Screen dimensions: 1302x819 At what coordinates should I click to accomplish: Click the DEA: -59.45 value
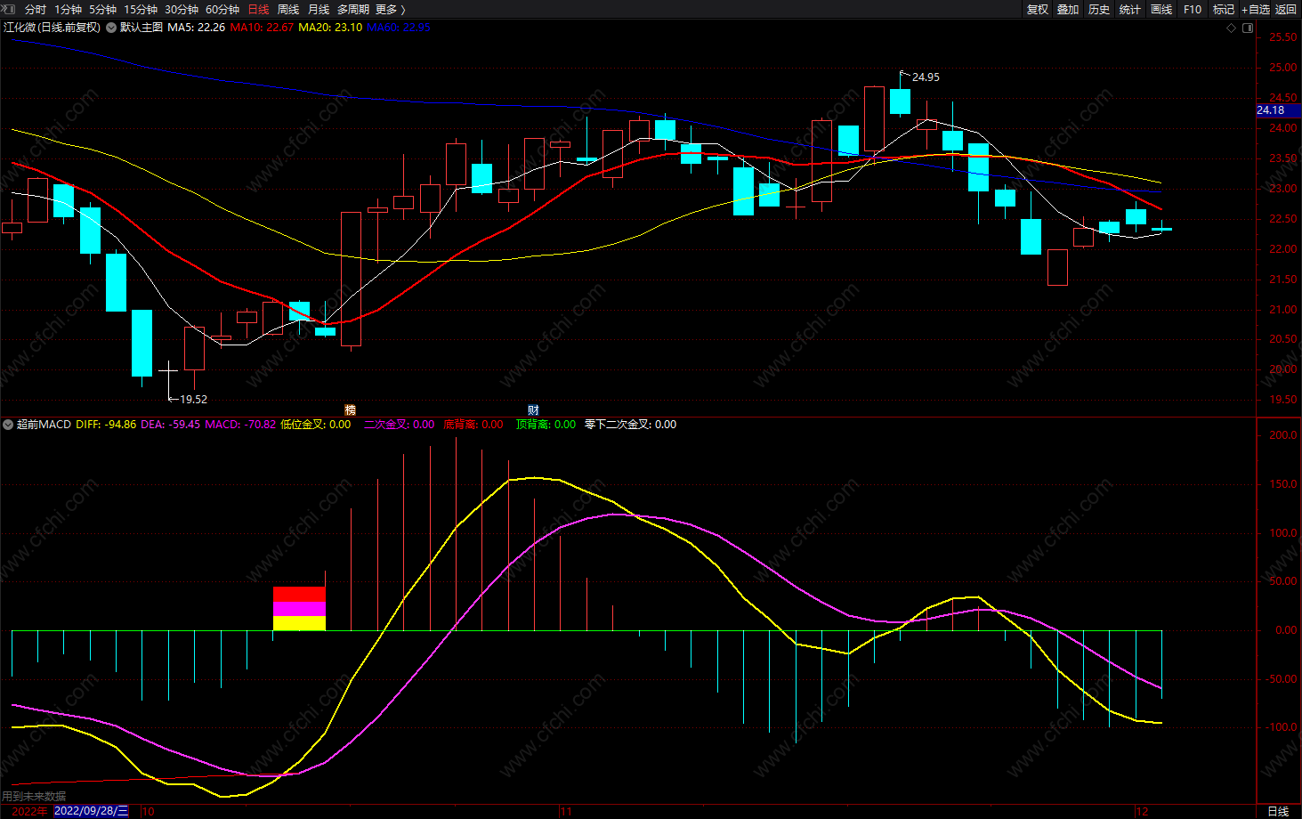click(x=171, y=425)
